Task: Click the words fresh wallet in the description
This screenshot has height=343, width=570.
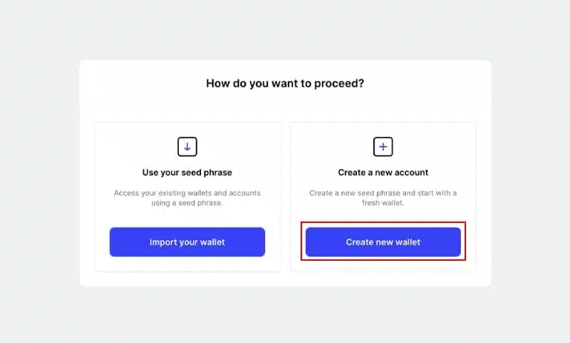Action: tap(383, 203)
